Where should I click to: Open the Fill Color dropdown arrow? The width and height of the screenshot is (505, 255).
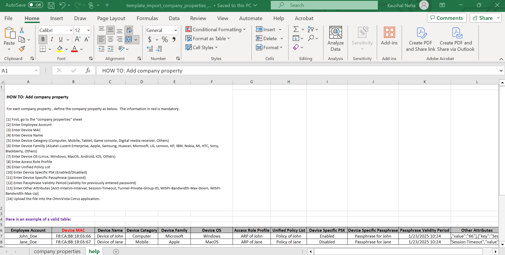click(66, 49)
